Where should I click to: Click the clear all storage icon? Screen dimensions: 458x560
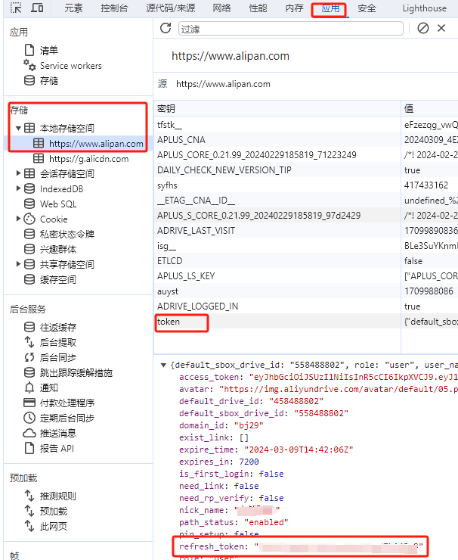click(423, 28)
